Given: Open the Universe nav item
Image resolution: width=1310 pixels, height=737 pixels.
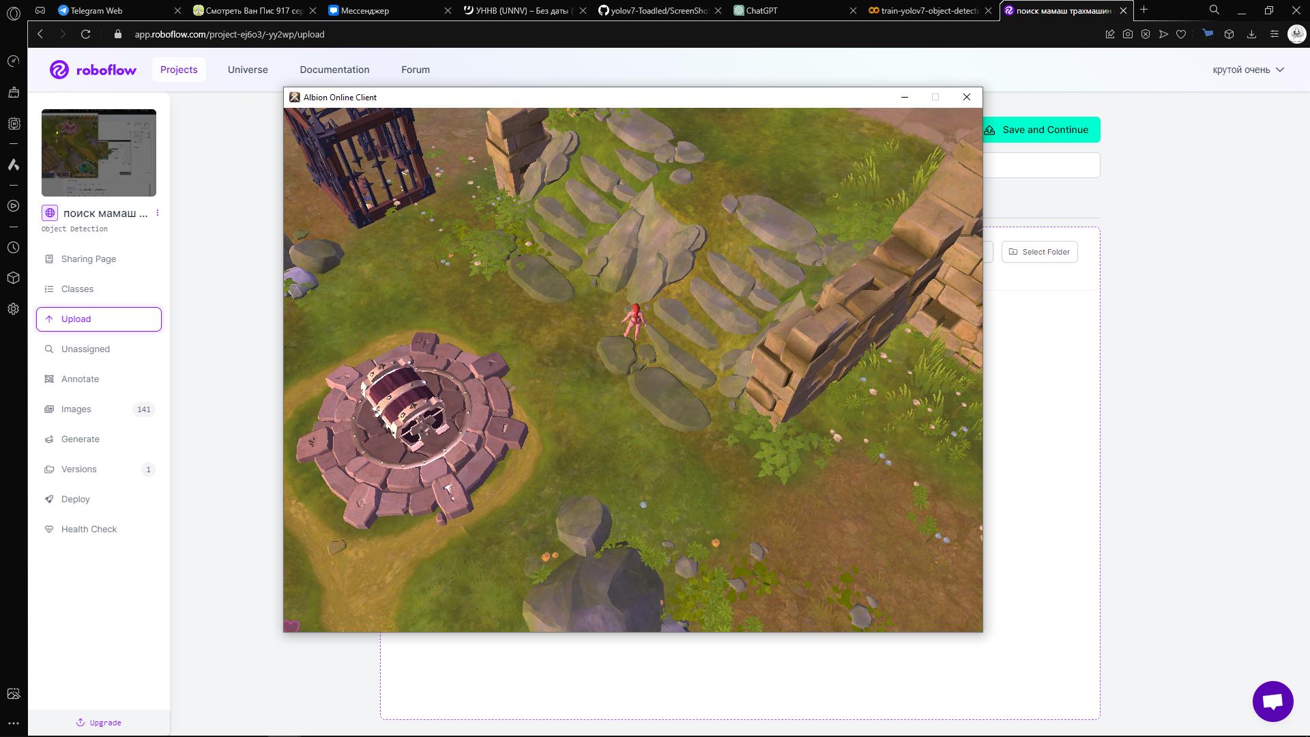Looking at the screenshot, I should tap(248, 70).
